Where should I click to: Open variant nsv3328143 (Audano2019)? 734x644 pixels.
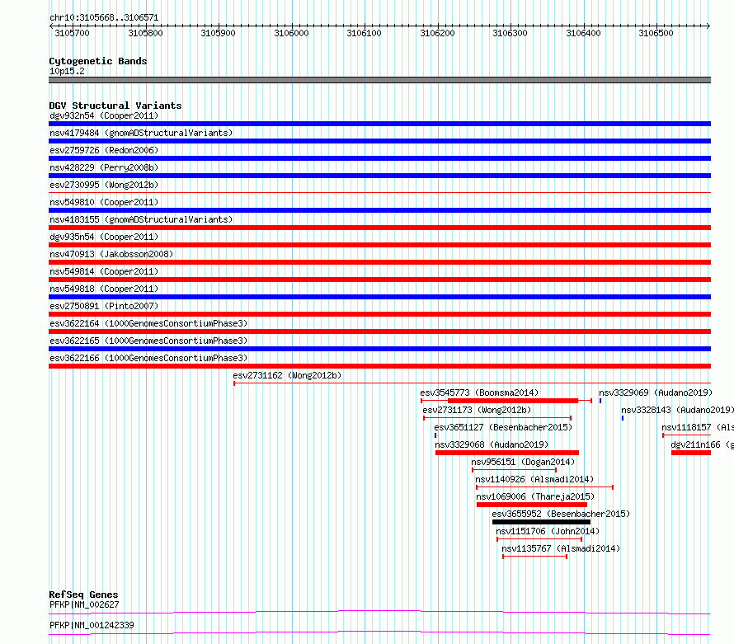pyautogui.click(x=677, y=410)
